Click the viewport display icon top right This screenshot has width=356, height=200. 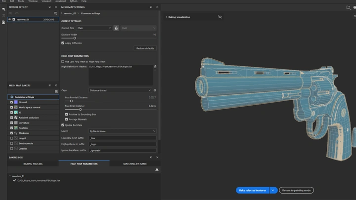coord(348,7)
